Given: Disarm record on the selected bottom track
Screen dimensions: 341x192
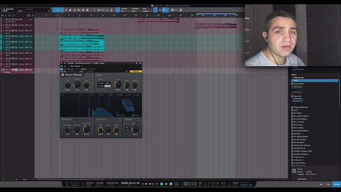Looking at the screenshot, I should tap(13, 70).
